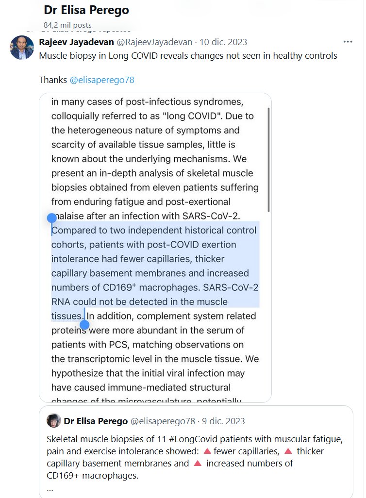Expand the quoted post's trailing ellipsis
Image resolution: width=366 pixels, height=498 pixels.
coord(50,488)
